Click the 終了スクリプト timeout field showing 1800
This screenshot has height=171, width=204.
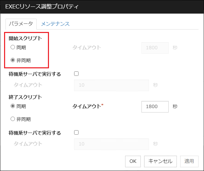(x=155, y=106)
